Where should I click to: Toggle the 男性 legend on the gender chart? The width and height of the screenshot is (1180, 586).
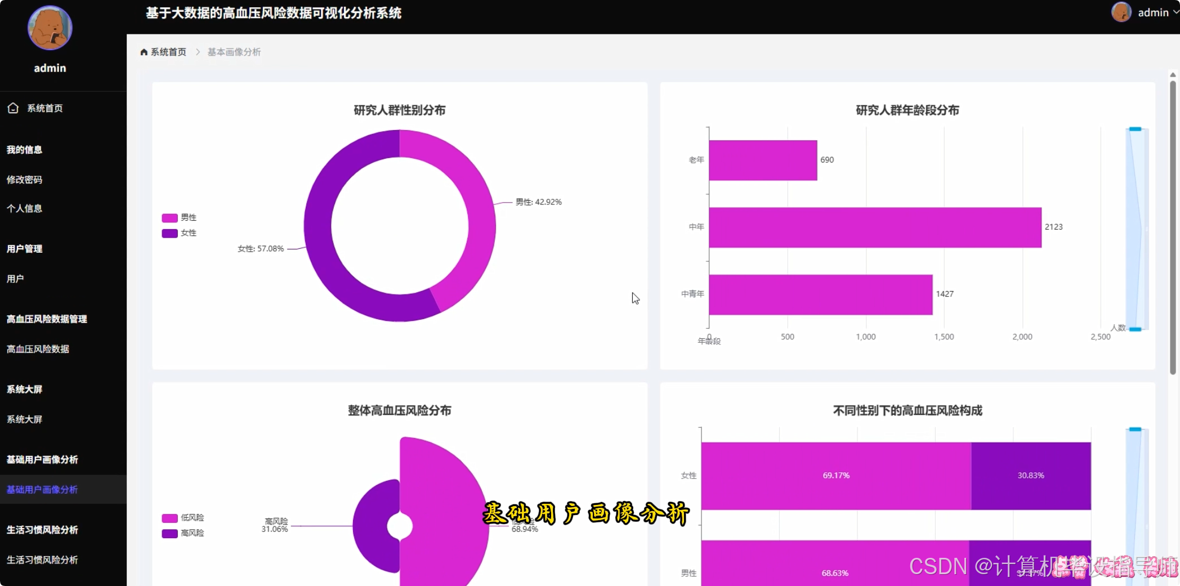[x=179, y=217]
